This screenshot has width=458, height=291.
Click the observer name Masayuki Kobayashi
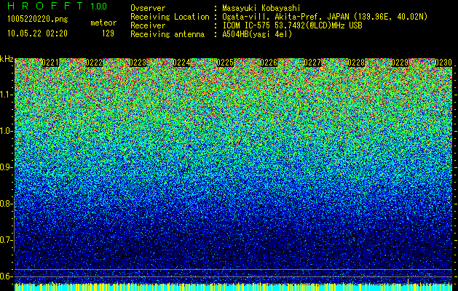261,8
